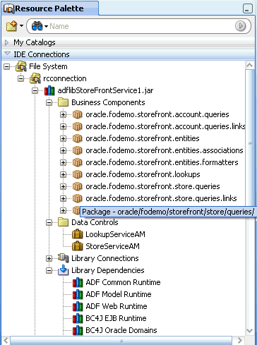Click the Data Controls folder icon
The height and width of the screenshot is (345, 257).
tap(64, 222)
